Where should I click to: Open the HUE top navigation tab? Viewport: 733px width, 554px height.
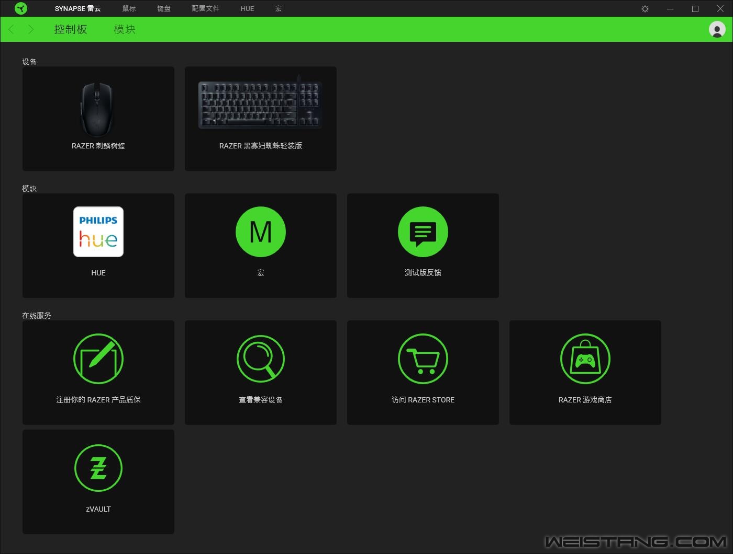pos(247,8)
